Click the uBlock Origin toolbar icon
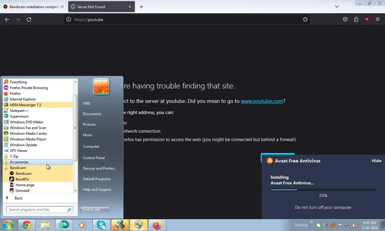Image resolution: width=385 pixels, height=231 pixels. click(x=367, y=20)
